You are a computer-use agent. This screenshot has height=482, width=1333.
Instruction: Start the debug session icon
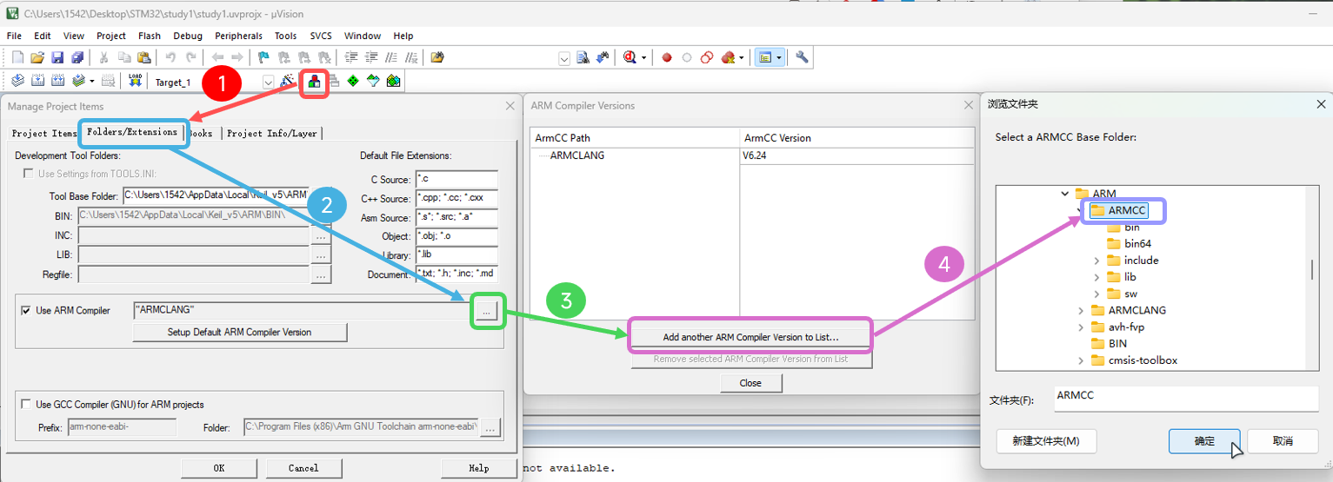(630, 57)
